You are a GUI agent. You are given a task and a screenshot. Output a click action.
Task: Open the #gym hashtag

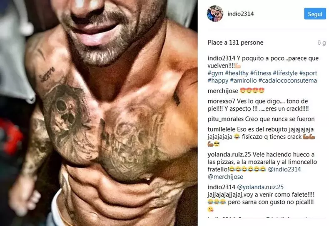tap(215, 73)
